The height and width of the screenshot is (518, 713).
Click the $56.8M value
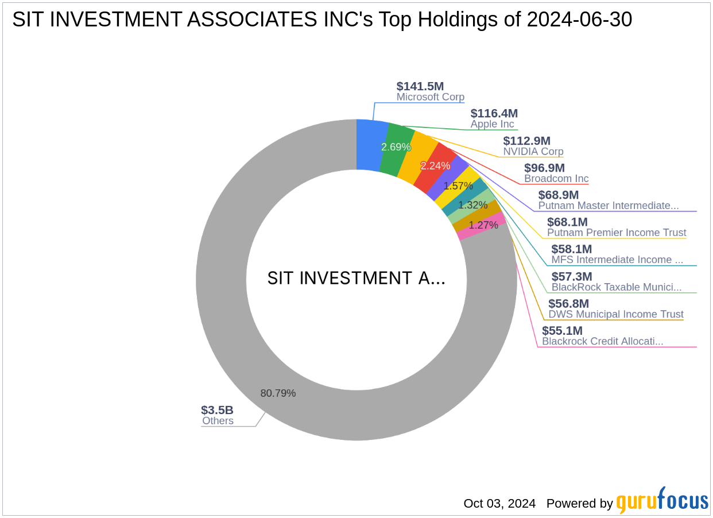click(x=568, y=303)
